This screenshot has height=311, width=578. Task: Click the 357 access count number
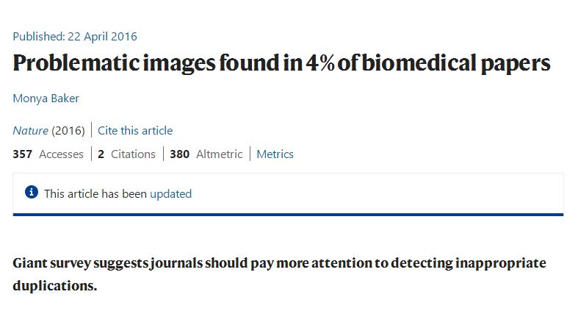click(x=23, y=154)
